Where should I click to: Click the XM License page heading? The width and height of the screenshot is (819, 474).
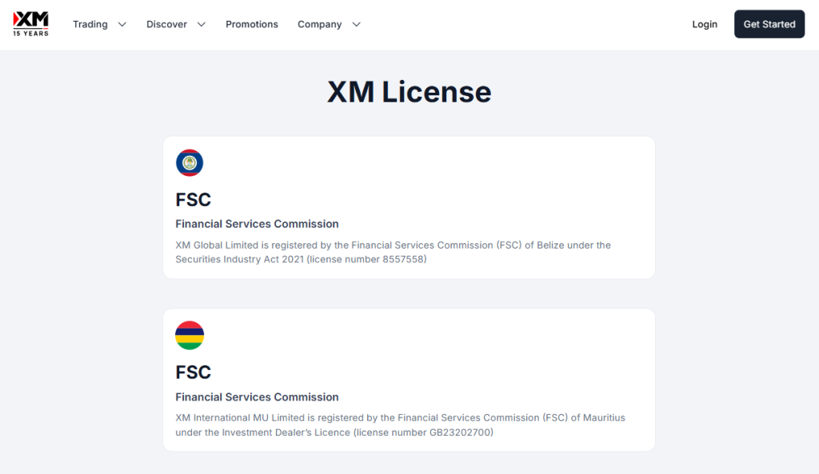click(x=409, y=92)
